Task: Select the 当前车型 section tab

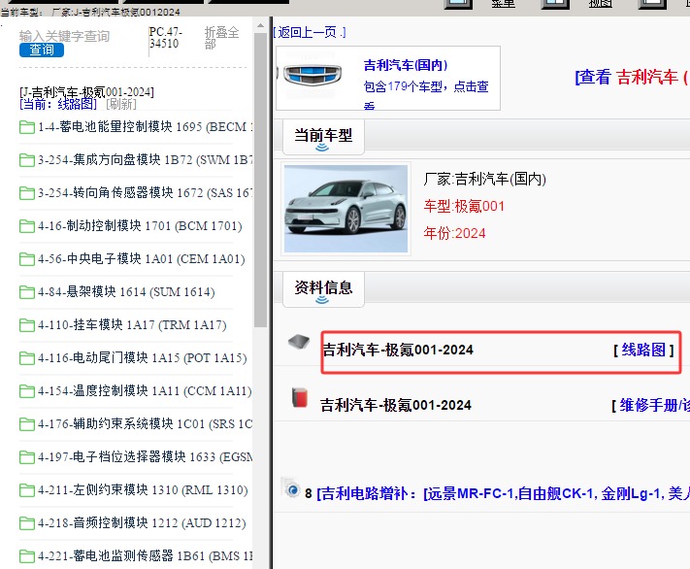Action: coord(323,137)
